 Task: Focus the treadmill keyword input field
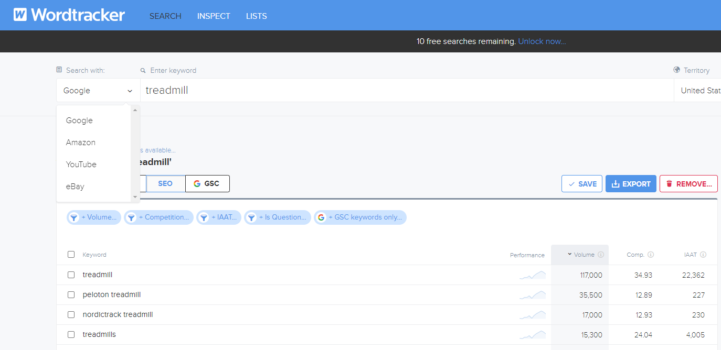(x=407, y=91)
